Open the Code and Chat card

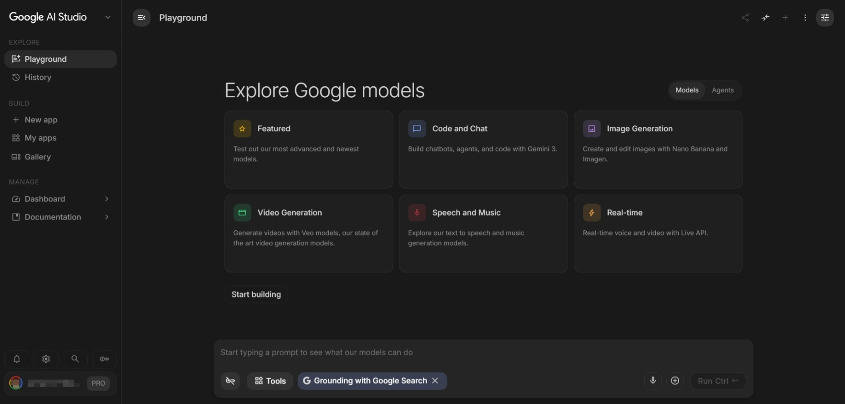[x=484, y=150]
